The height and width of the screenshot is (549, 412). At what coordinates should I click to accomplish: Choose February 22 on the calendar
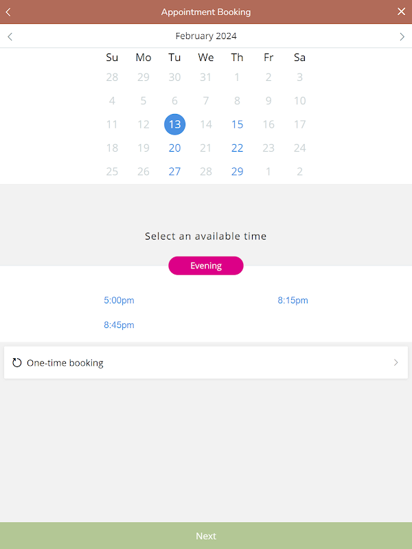pyautogui.click(x=237, y=148)
